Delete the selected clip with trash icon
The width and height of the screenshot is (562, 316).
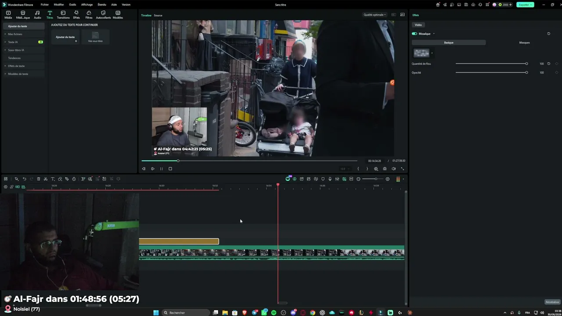38,179
